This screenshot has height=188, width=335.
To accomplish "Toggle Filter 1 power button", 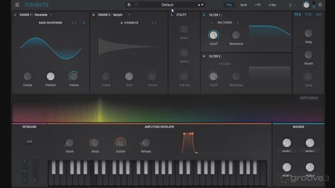I will tap(204, 15).
